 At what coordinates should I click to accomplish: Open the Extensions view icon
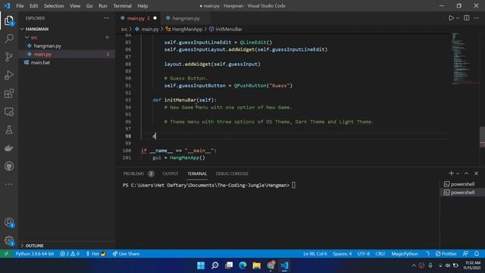point(9,93)
